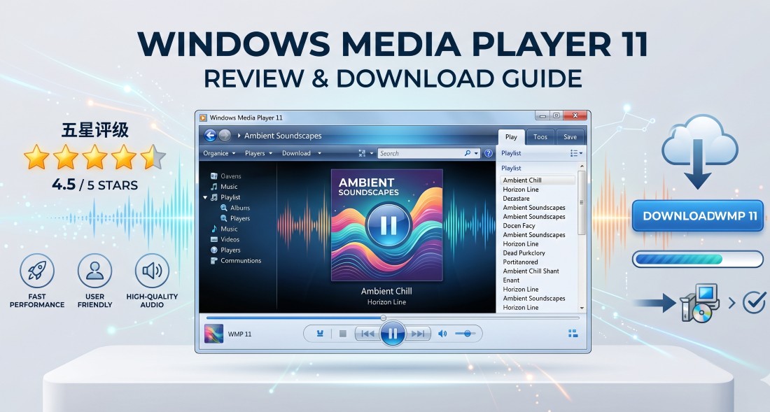The height and width of the screenshot is (412, 770).
Task: Click the playlist scrollbar down arrow
Action: coord(582,308)
